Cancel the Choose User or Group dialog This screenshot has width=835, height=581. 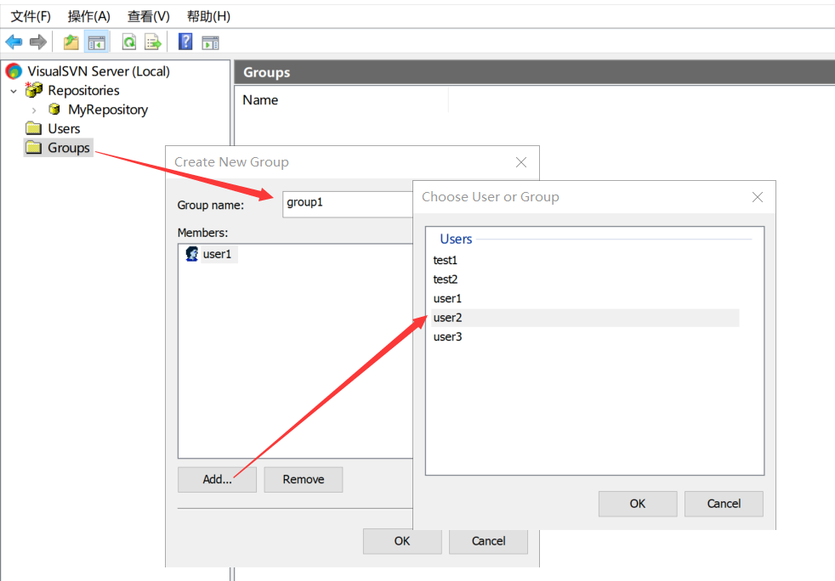pyautogui.click(x=724, y=504)
